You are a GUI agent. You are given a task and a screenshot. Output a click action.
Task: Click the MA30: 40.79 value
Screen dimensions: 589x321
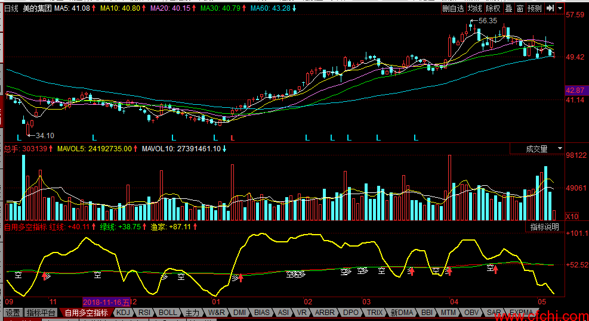coord(220,8)
